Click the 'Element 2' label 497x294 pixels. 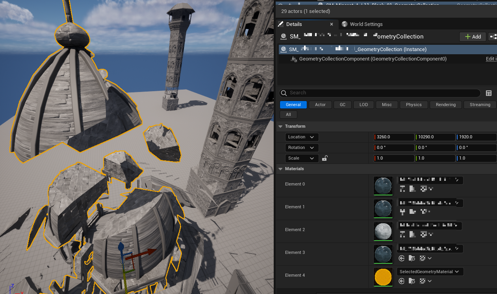point(295,230)
